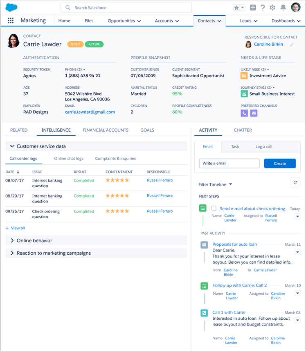Expand the PHONE (2) dropdown

[84, 70]
